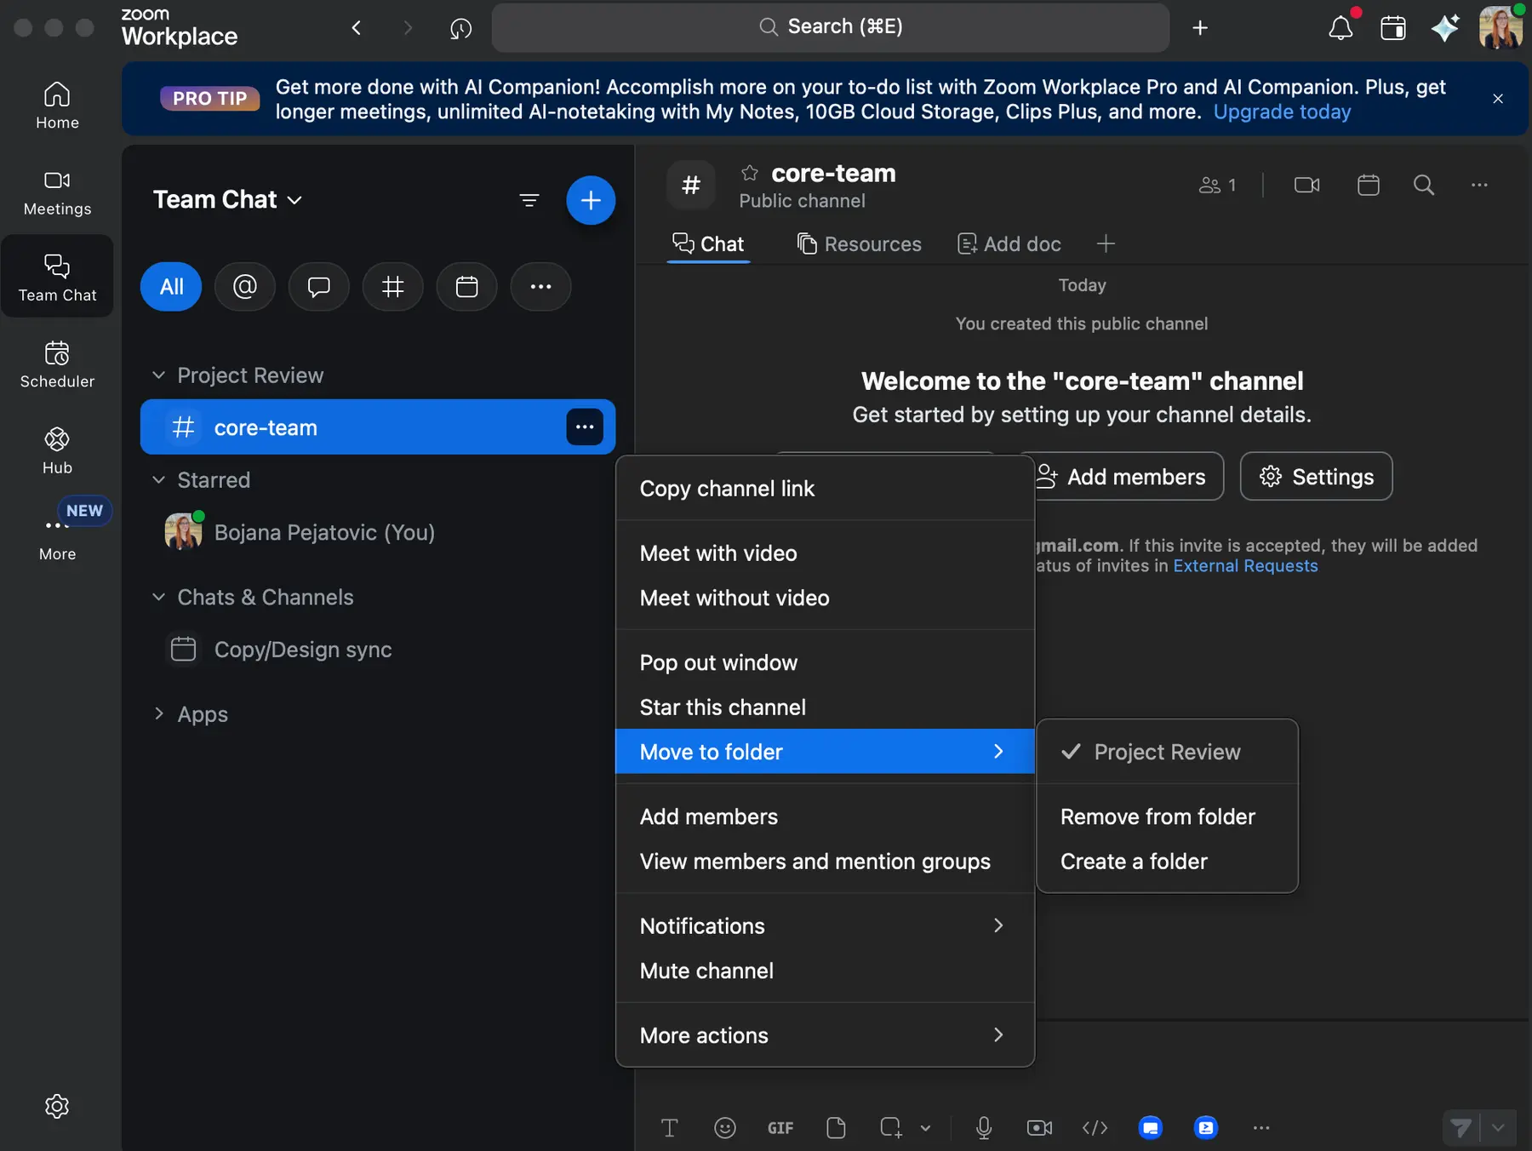Start a video meeting from channel header
Viewport: 1532px width, 1151px height.
pyautogui.click(x=1306, y=185)
